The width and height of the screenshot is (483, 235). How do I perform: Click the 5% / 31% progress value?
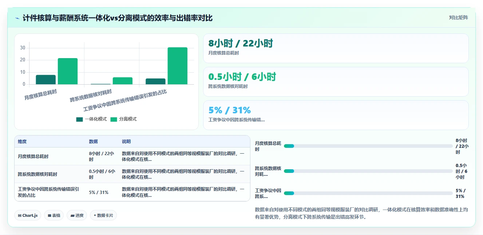(460, 193)
